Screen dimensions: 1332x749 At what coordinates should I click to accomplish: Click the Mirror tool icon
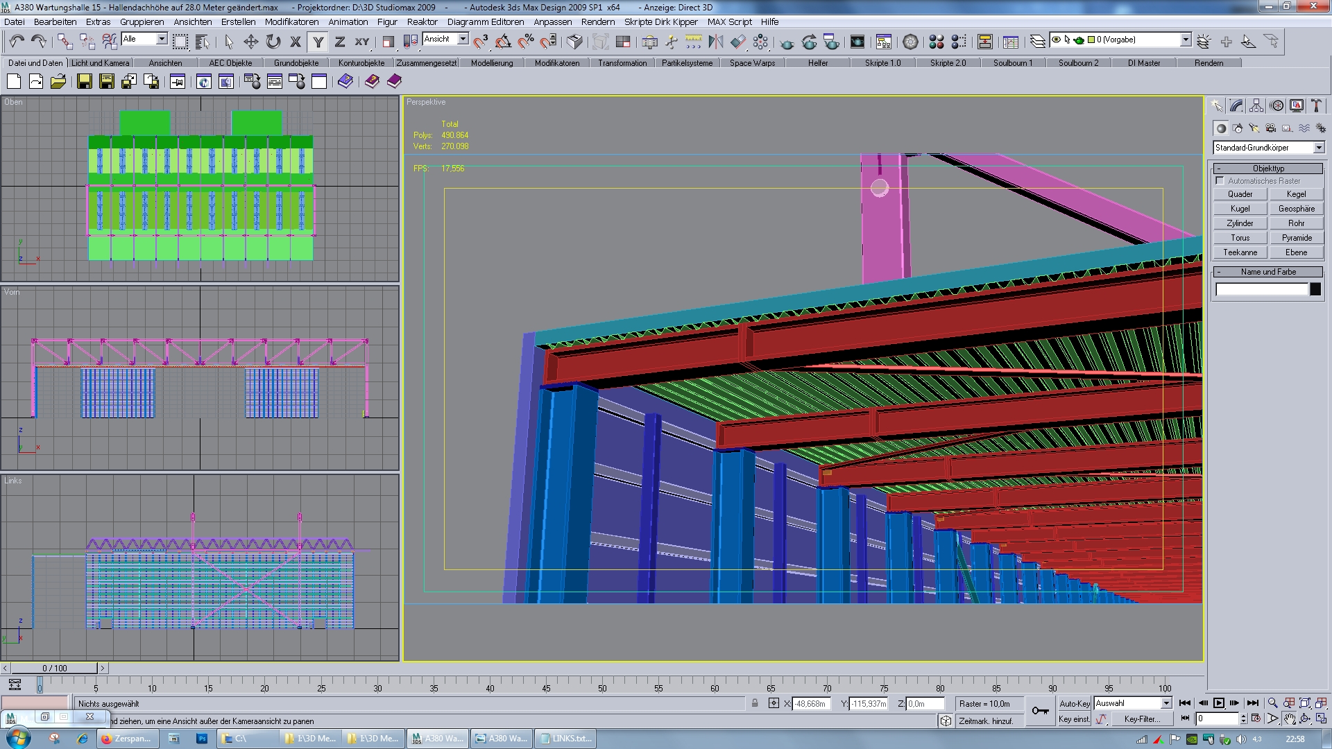(715, 42)
